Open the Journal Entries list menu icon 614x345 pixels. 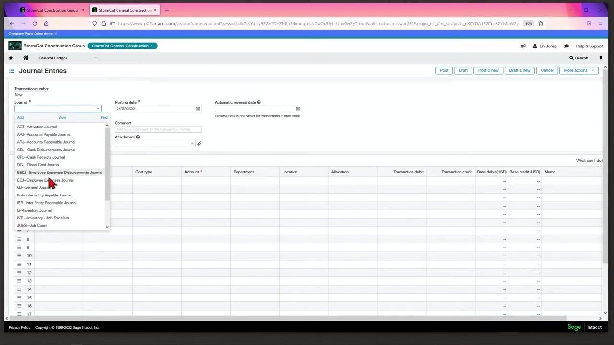pyautogui.click(x=12, y=71)
